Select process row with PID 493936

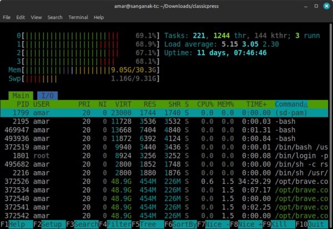point(164,138)
